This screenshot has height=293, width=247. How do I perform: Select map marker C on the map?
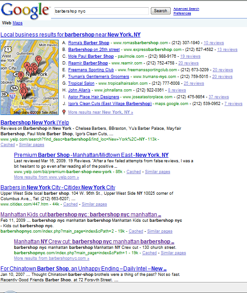[38, 60]
